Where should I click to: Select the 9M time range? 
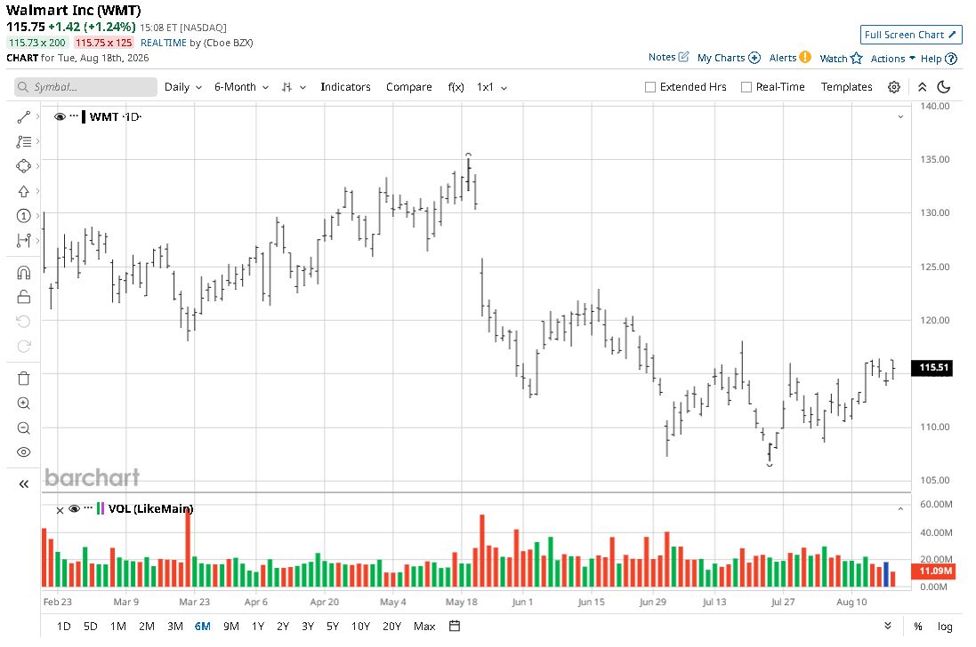coord(231,626)
